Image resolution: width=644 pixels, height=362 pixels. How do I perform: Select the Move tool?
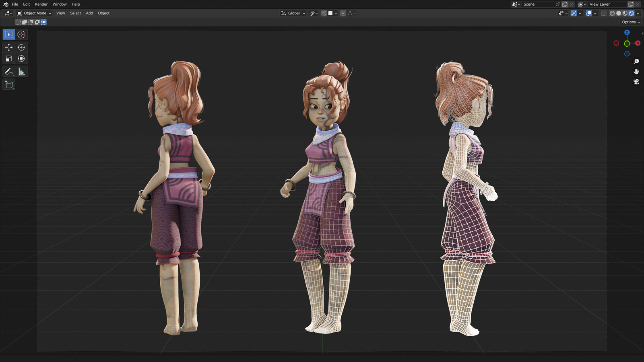pyautogui.click(x=9, y=47)
